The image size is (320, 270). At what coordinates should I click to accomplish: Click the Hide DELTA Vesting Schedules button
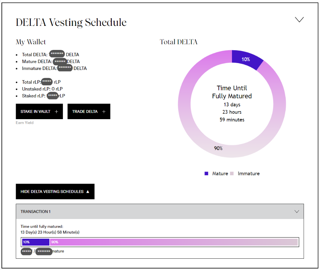[x=55, y=192]
